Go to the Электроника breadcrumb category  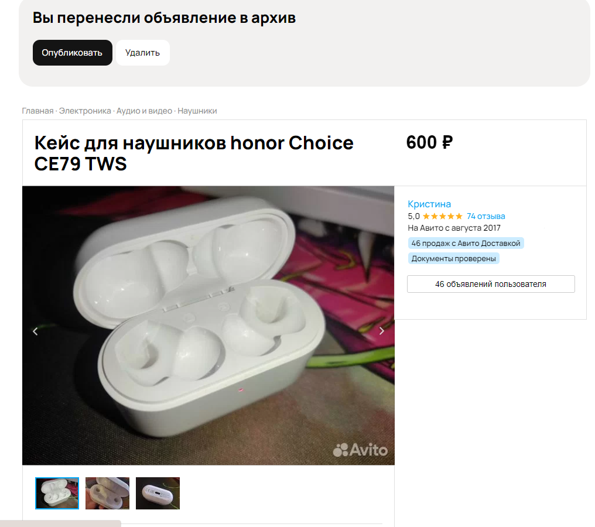click(x=85, y=111)
